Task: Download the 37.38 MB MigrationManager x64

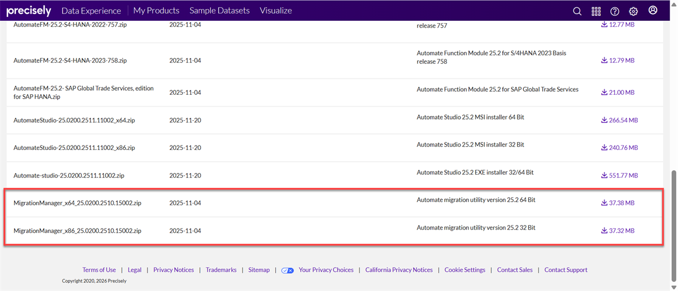Action: (618, 203)
